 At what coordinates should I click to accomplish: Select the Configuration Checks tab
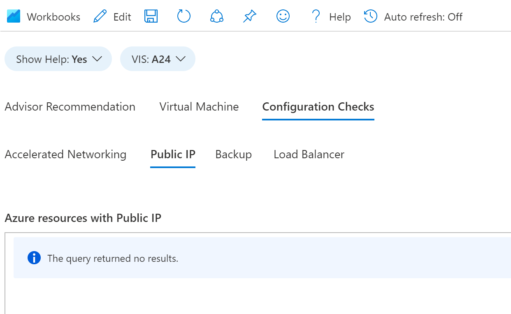(x=318, y=107)
